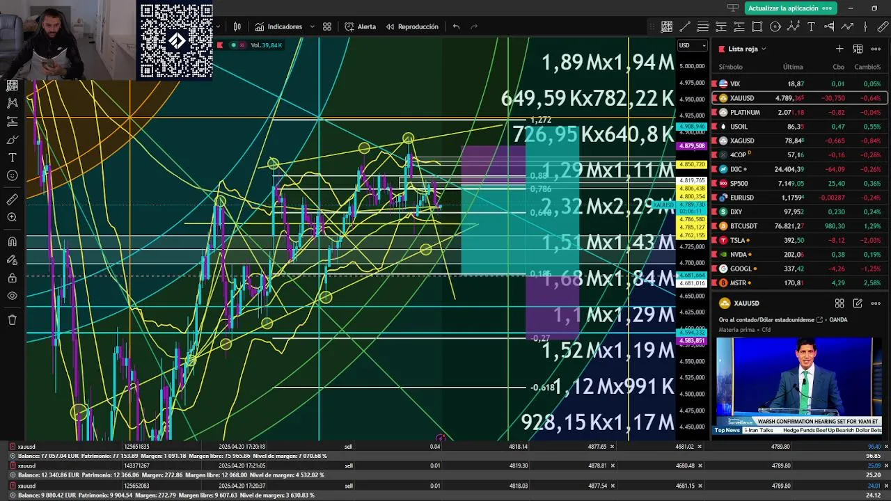
Task: Select PLATINUM in the watchlist
Action: [800, 112]
